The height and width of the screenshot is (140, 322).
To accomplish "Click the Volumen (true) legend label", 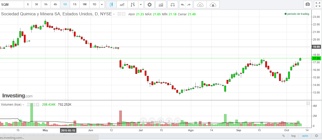I will tap(11, 104).
